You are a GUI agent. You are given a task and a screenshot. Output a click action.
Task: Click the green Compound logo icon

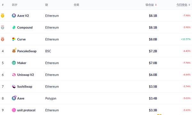(x=14, y=27)
